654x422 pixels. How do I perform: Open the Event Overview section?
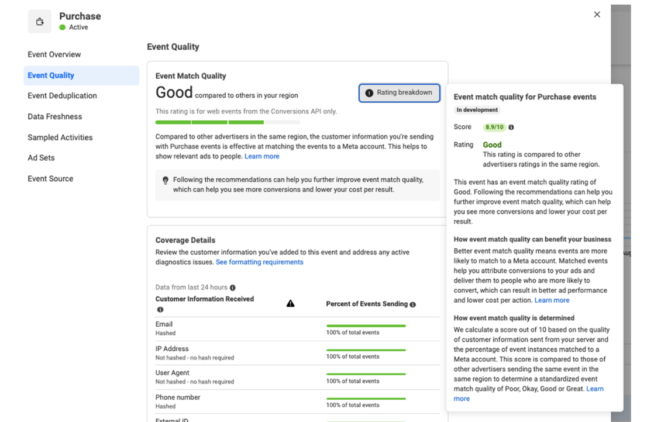click(54, 54)
